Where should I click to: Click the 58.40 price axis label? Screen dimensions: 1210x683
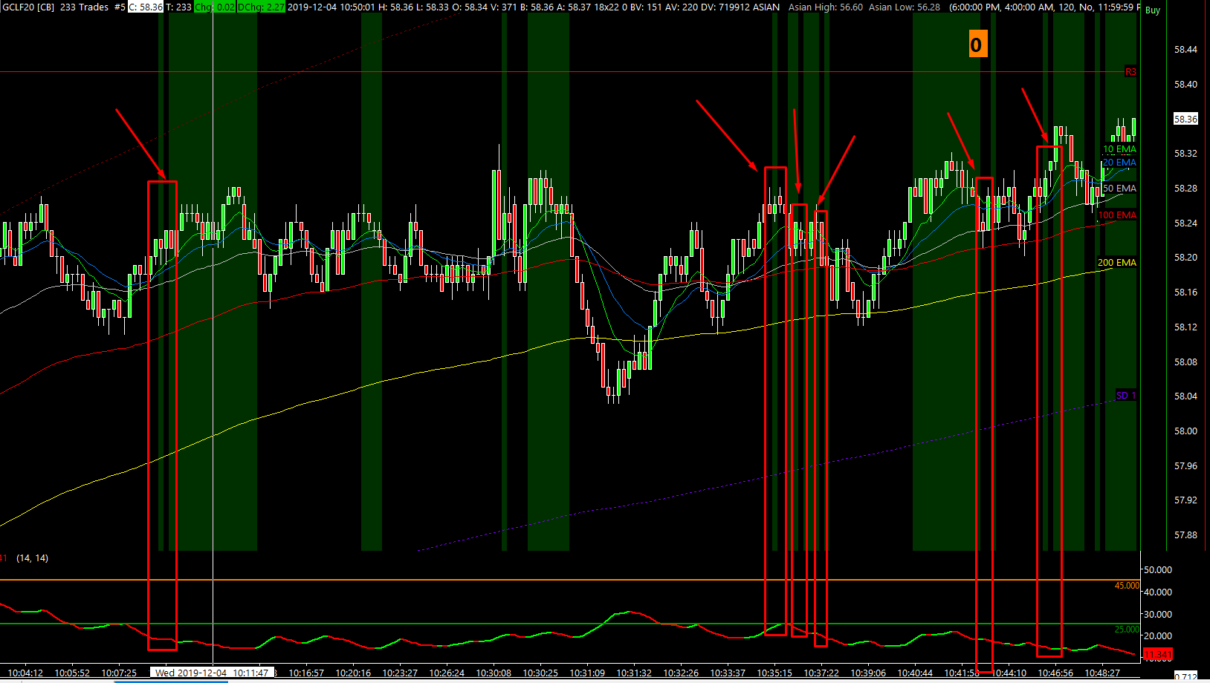point(1185,85)
